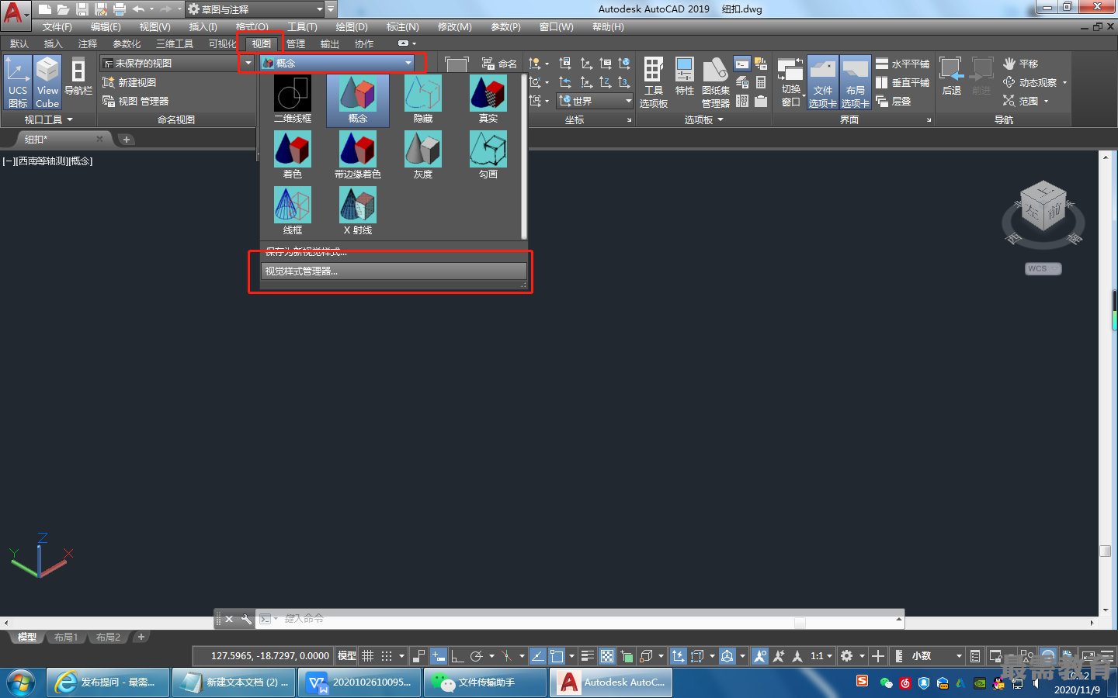
Task: Click the 层叠 cascade windows button
Action: click(894, 101)
